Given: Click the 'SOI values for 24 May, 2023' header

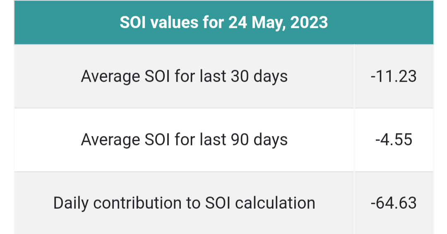Looking at the screenshot, I should 224,22.
